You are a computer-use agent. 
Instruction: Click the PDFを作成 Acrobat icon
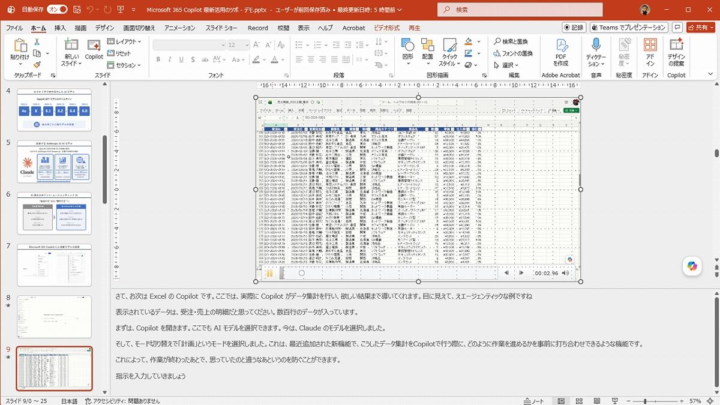(x=561, y=52)
